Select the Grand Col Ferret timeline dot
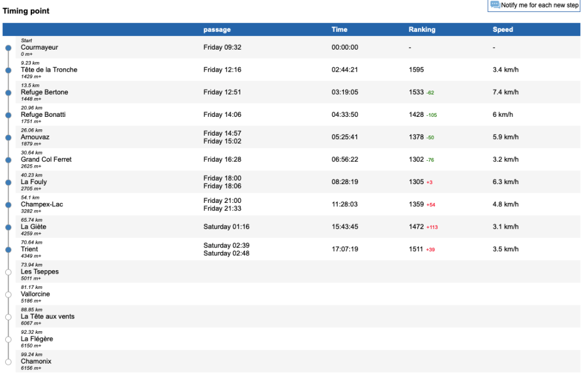Viewport: 583px width, 375px height. click(x=8, y=160)
